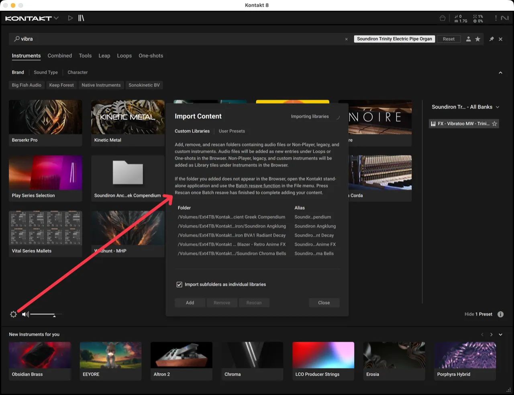Click the play button in top toolbar
This screenshot has height=395, width=514.
[x=70, y=18]
